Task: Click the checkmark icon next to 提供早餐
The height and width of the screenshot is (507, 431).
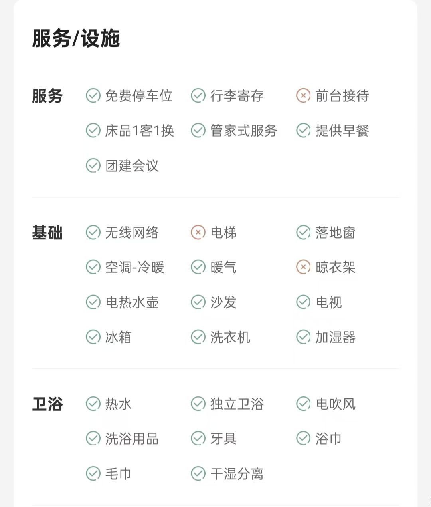Action: pos(303,130)
